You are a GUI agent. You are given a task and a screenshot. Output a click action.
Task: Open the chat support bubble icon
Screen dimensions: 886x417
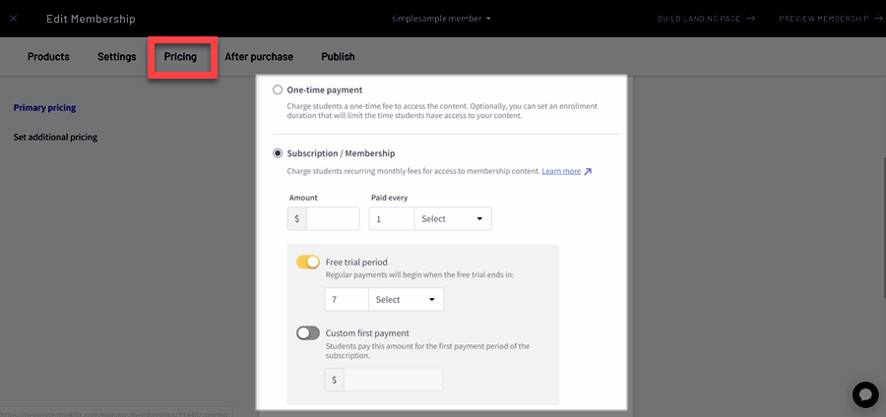point(864,394)
